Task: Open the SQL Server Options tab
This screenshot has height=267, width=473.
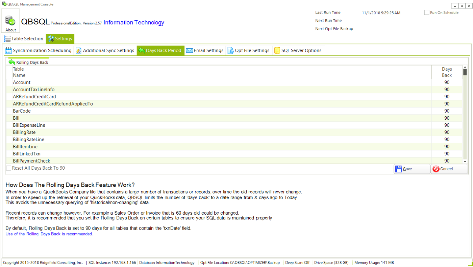Action: [x=298, y=51]
